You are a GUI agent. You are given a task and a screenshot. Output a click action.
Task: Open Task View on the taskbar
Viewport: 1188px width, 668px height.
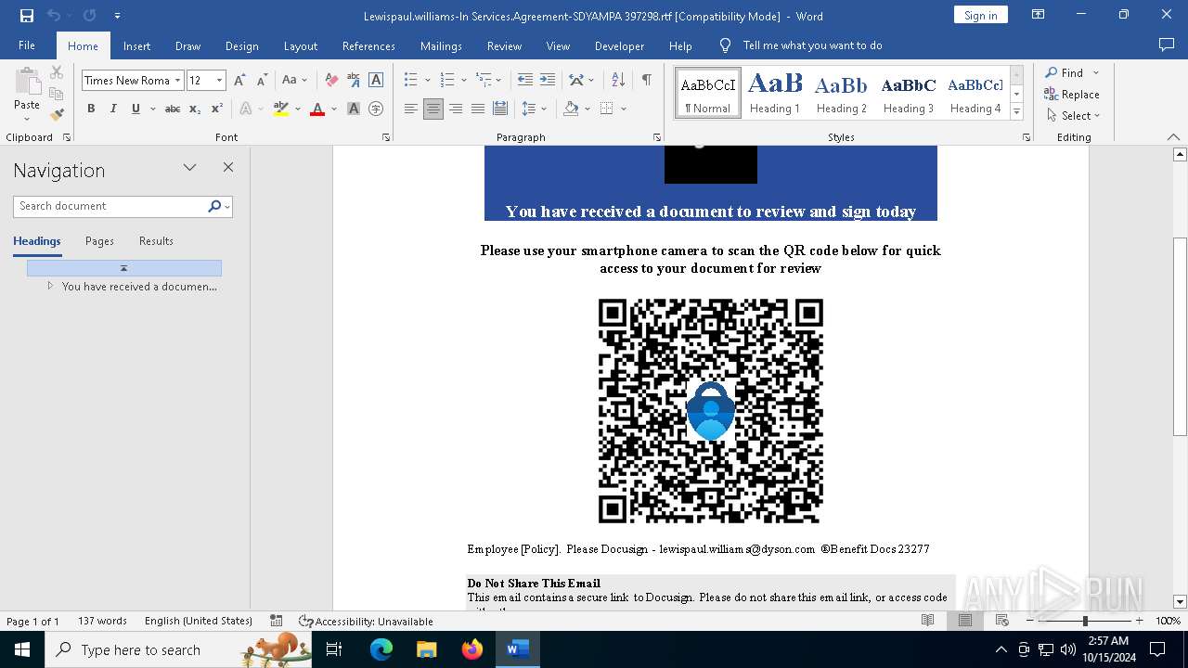(x=335, y=649)
